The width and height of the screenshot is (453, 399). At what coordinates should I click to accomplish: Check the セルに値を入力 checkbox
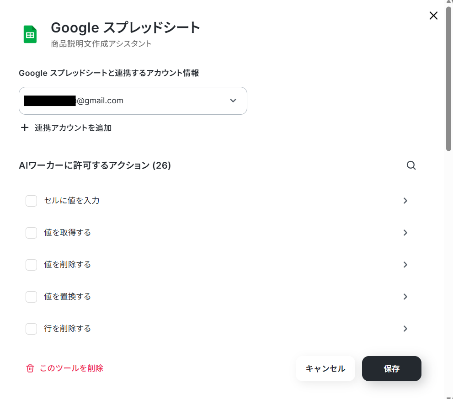click(31, 201)
